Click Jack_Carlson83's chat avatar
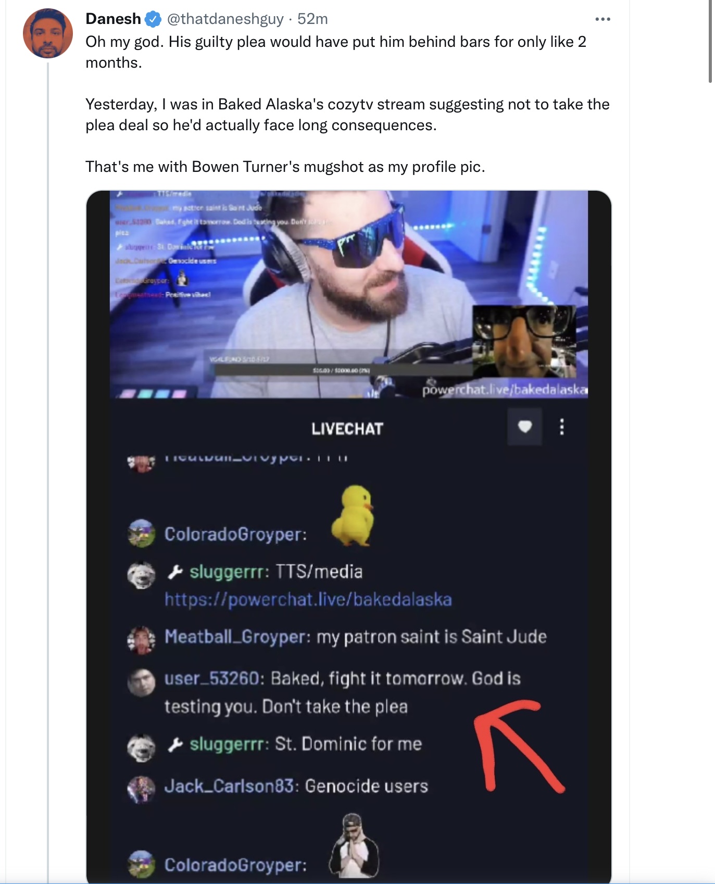Screen dimensions: 715x884 pyautogui.click(x=142, y=790)
